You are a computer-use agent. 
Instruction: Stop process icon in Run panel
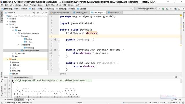[5, 85]
